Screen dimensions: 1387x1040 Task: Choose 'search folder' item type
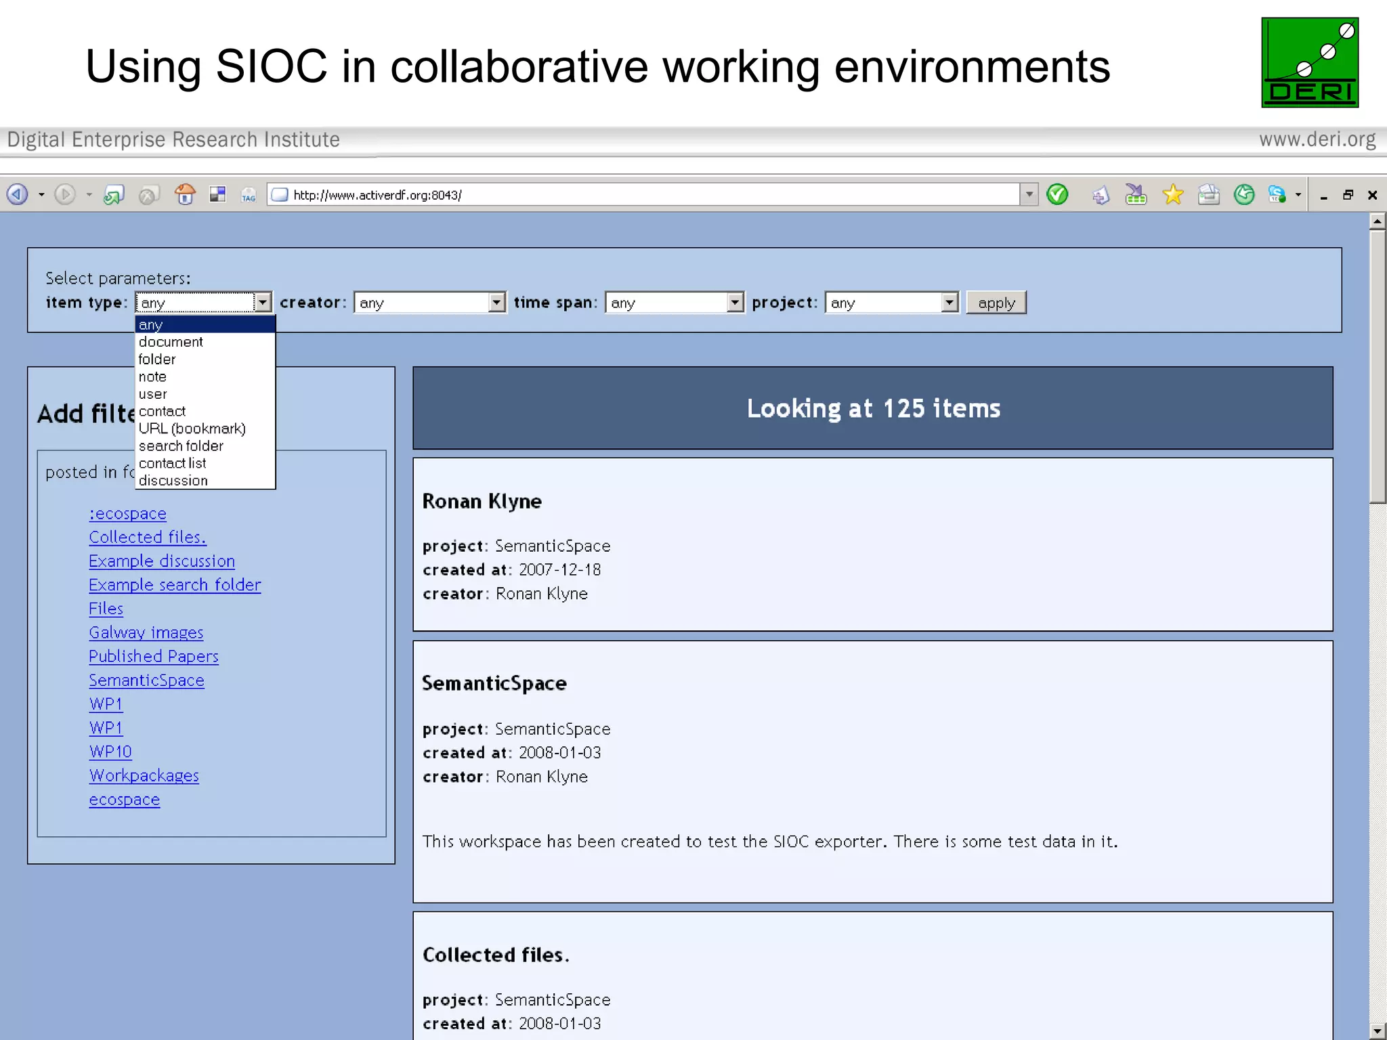(x=205, y=446)
